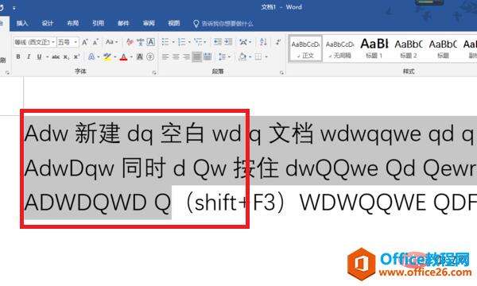Switch to the 插入 (Insert) tab
Image resolution: width=477 pixels, height=286 pixels.
(22, 23)
